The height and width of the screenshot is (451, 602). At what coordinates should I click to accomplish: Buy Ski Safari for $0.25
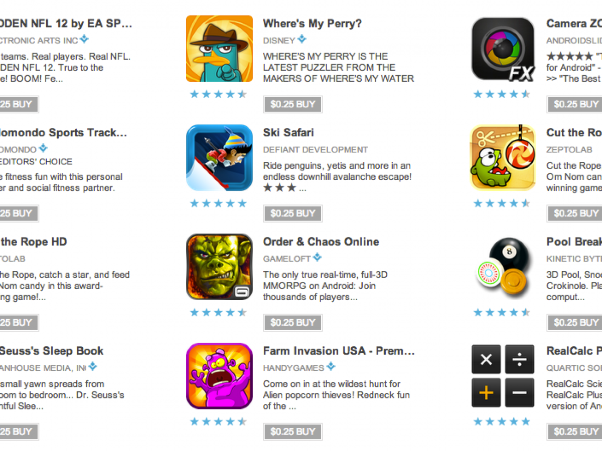pyautogui.click(x=293, y=213)
